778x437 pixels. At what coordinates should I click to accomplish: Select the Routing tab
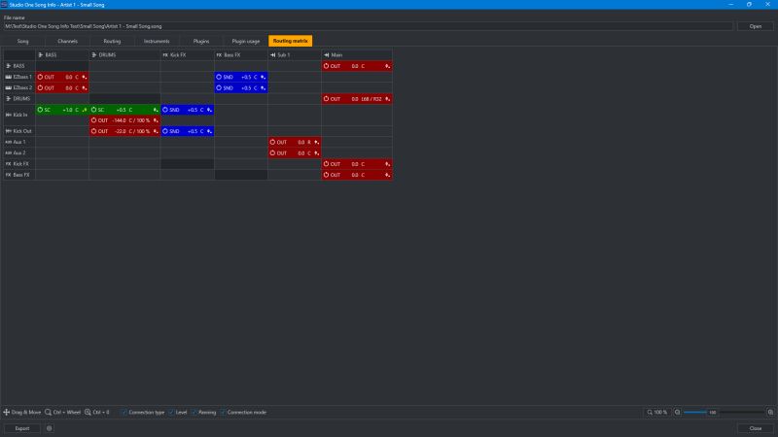[112, 41]
